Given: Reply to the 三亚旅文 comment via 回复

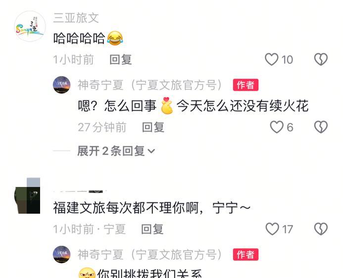Looking at the screenshot, I should (121, 59).
